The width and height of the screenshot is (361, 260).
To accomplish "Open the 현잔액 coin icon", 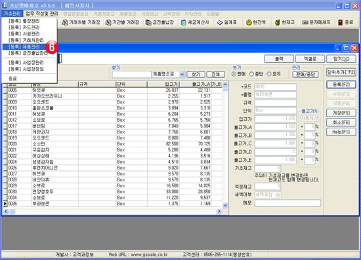I will click(x=249, y=22).
